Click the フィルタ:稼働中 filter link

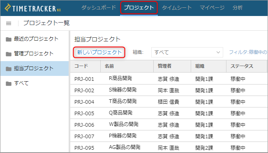click(248, 52)
